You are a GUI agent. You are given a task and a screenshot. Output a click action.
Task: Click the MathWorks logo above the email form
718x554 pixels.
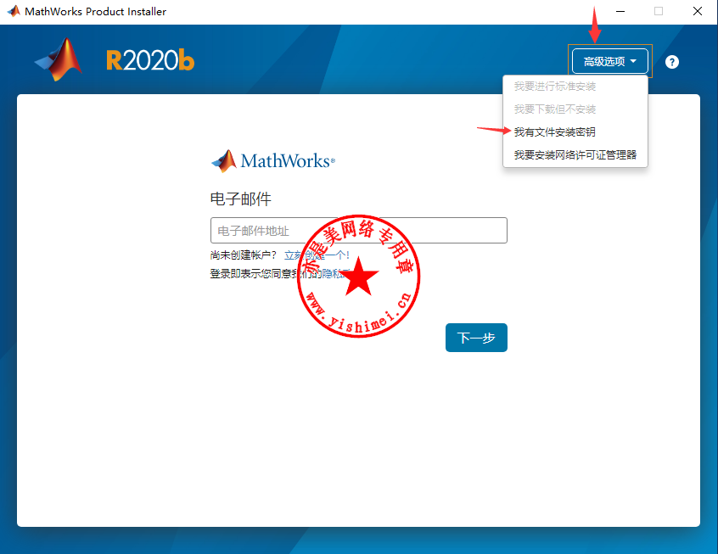273,161
